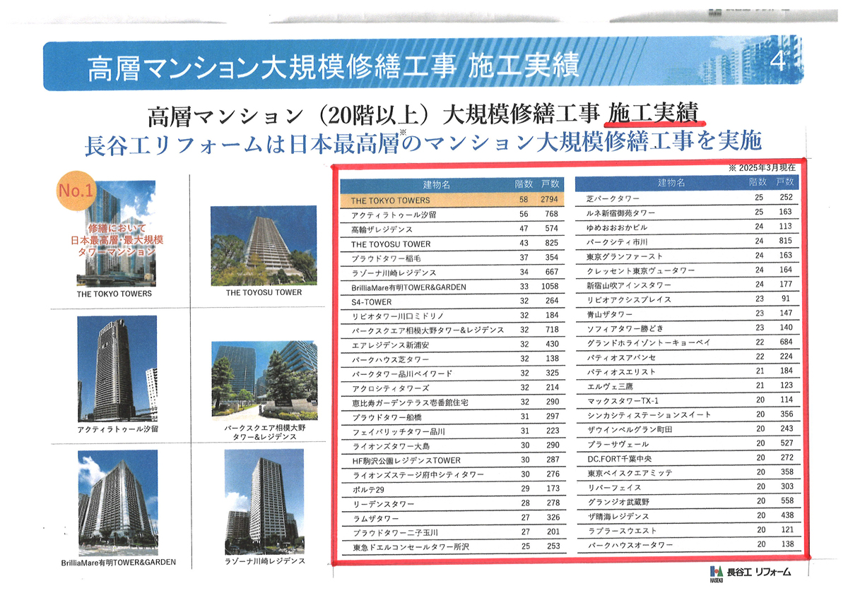Click THE TOYOSU TOWER building photo

264,245
